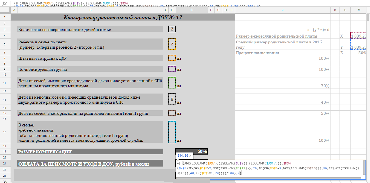
Task: Select the 'Штатный сотрудник ДОУ' input cell
Action: point(172,58)
